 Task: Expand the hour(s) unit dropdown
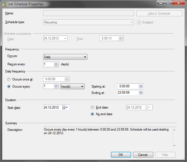[x=72, y=86]
